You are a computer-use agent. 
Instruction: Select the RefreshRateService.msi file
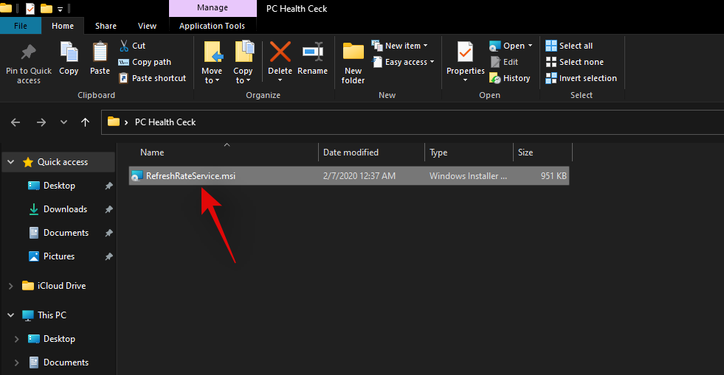190,176
